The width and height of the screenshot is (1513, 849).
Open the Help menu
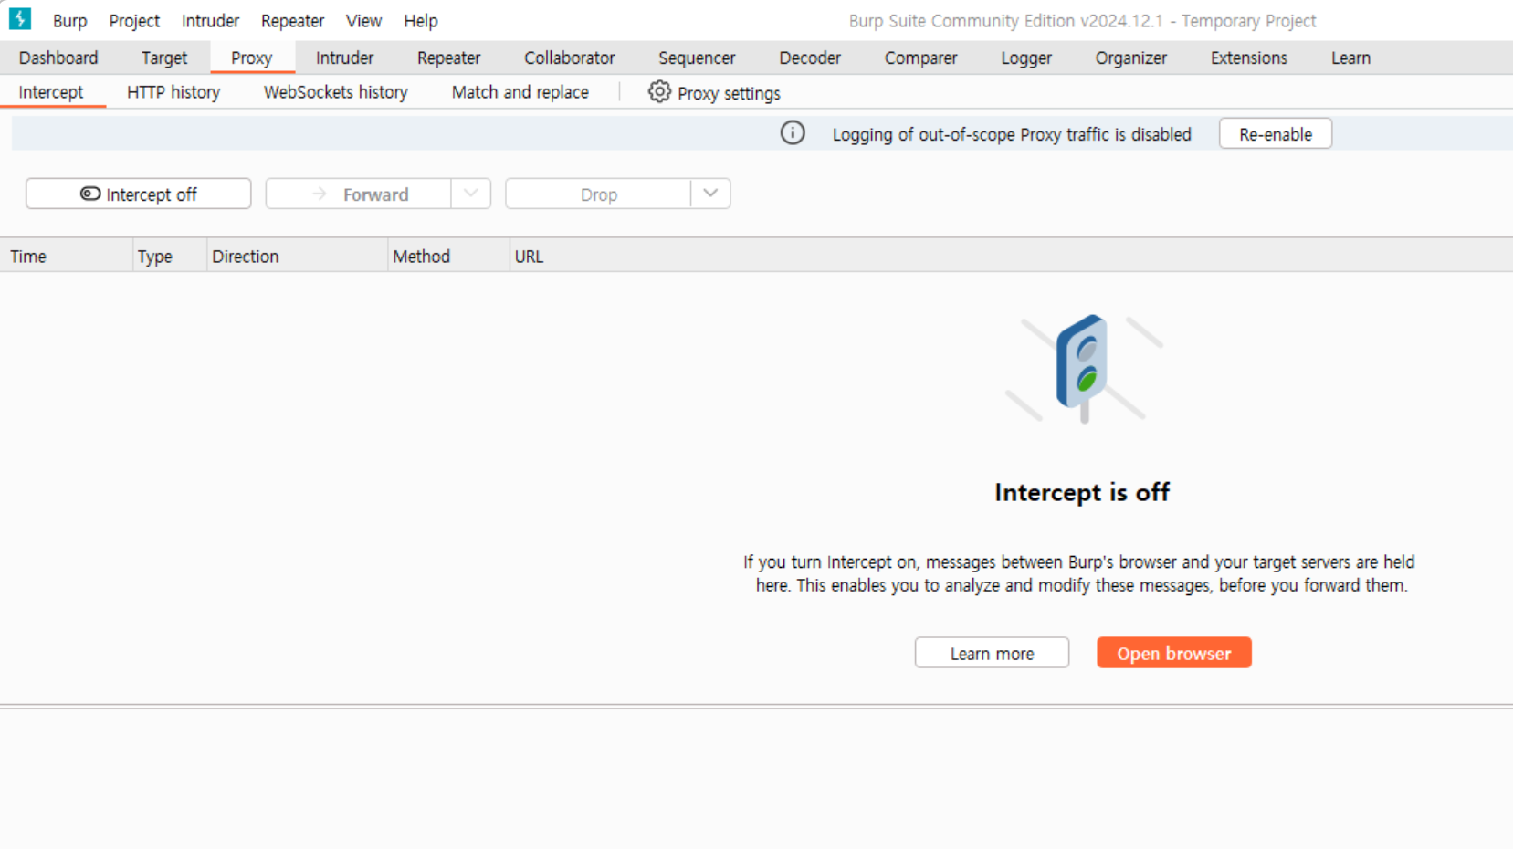click(421, 20)
